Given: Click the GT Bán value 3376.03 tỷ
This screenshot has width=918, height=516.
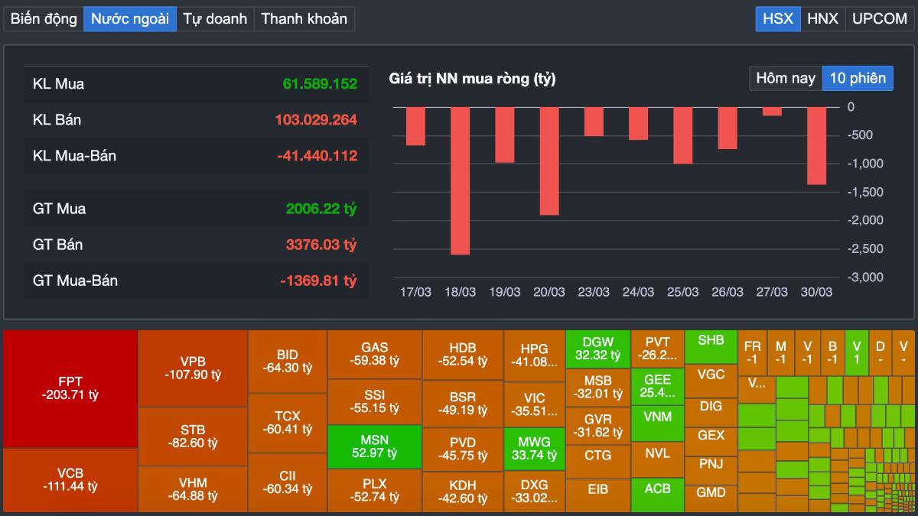Looking at the screenshot, I should click(x=321, y=245).
